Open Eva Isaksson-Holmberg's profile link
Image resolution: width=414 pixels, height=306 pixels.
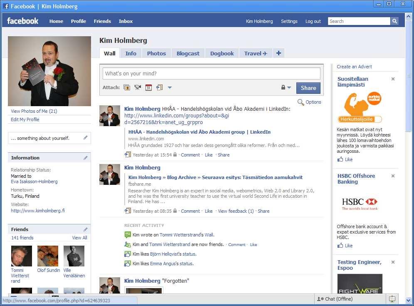34,182
